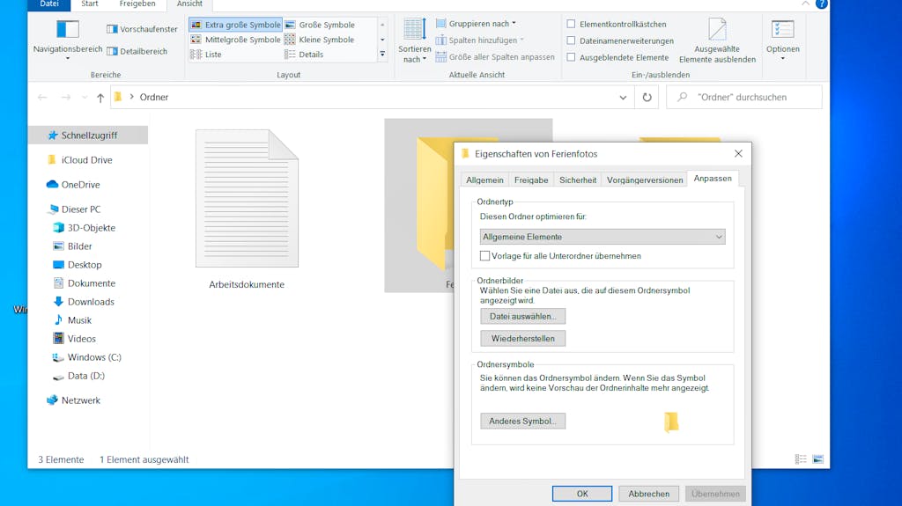Open Videos in sidebar
The width and height of the screenshot is (902, 506).
[74, 339]
